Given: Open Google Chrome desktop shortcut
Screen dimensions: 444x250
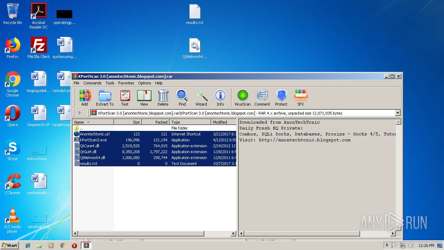Looking at the screenshot, I should (12, 84).
